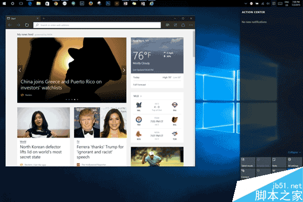
Task: Open File Explorer from taskbar
Action: coord(38,4)
